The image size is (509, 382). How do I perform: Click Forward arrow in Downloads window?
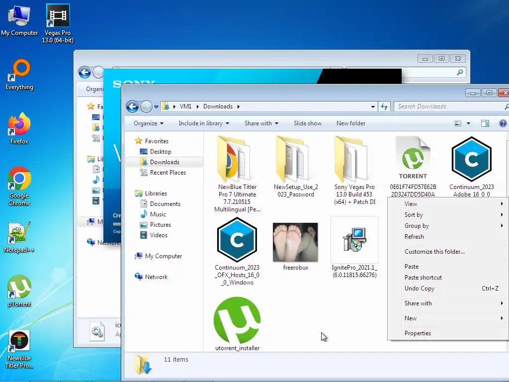[146, 106]
